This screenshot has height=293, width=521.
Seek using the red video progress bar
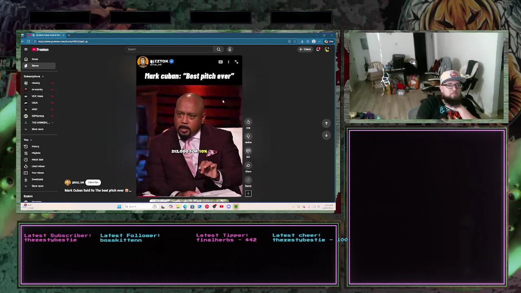click(x=189, y=197)
